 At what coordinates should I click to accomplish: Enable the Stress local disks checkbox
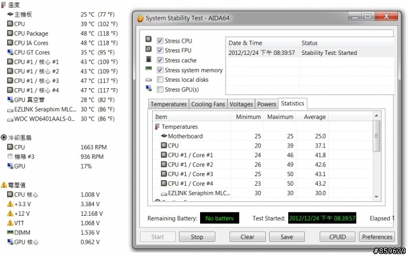160,80
